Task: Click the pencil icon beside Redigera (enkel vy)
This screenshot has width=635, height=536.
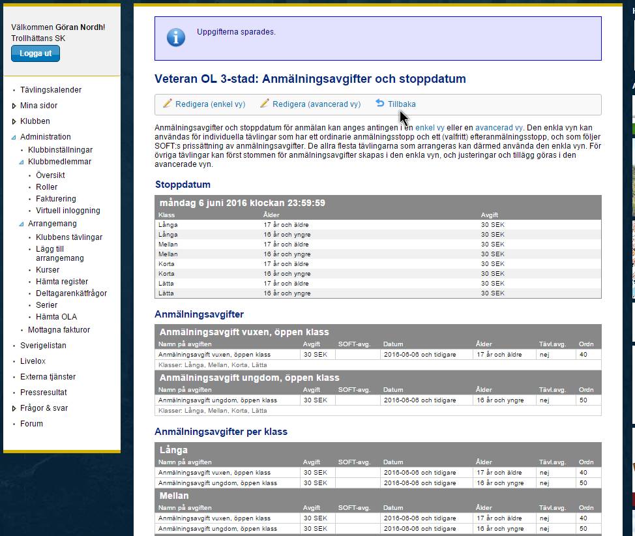Action: [168, 103]
